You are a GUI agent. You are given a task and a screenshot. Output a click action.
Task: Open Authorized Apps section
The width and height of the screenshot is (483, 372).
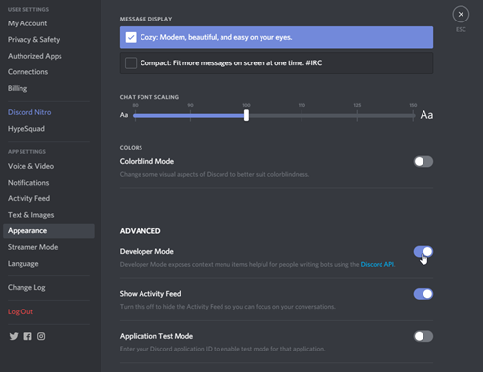tap(35, 56)
